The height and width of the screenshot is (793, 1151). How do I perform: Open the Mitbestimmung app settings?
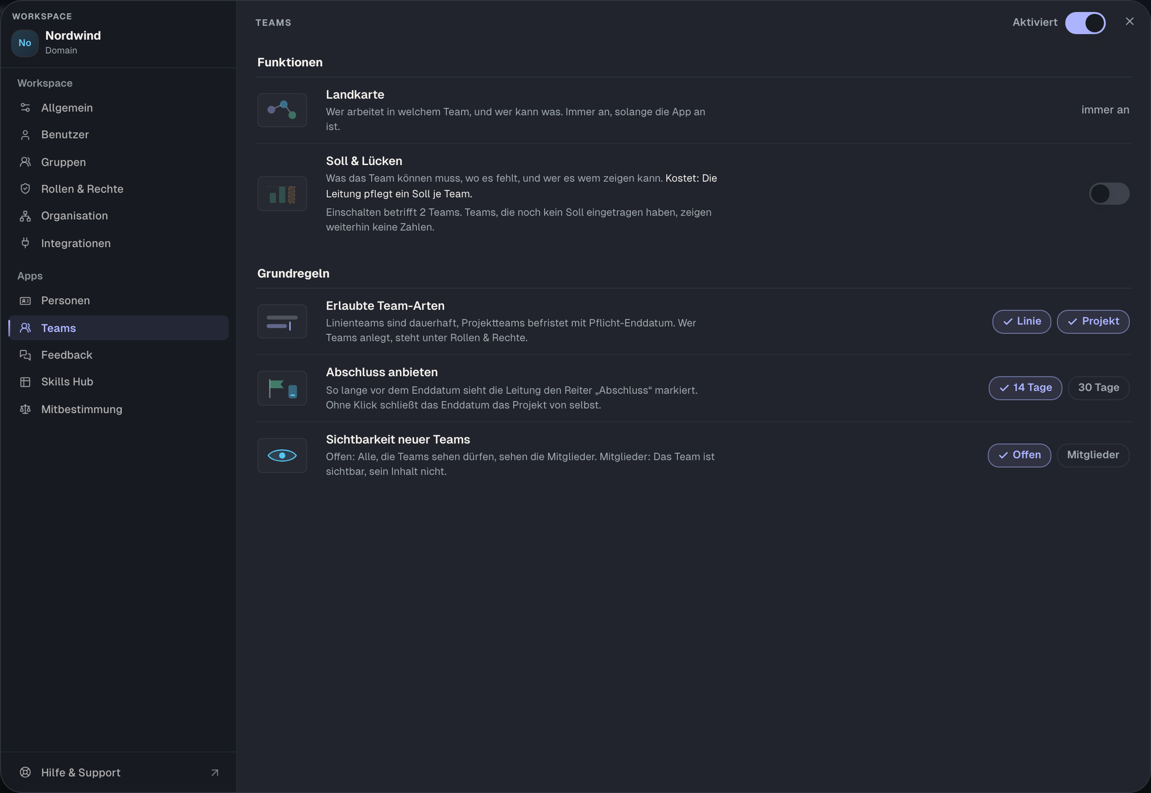118,409
